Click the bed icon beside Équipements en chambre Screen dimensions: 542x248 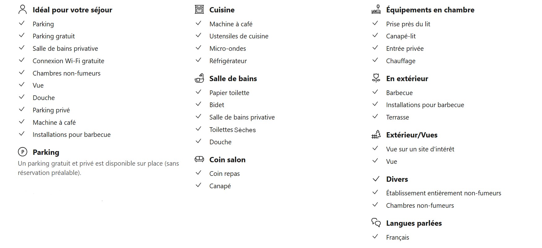376,10
